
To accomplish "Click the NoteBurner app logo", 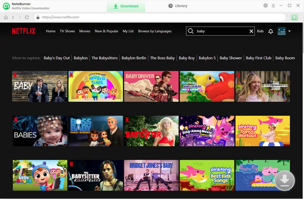I will click(6, 6).
